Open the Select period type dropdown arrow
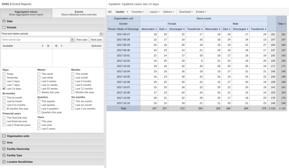The image size is (289, 168). pos(72,40)
